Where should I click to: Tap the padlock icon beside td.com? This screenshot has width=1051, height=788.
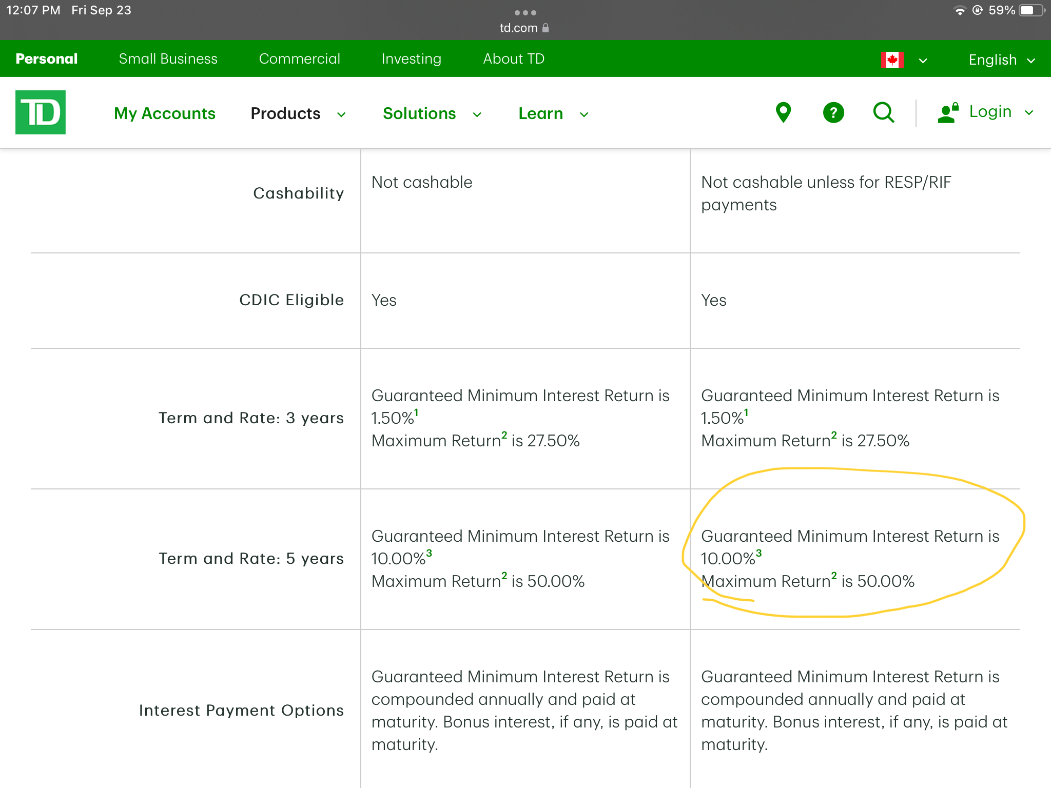tap(546, 28)
